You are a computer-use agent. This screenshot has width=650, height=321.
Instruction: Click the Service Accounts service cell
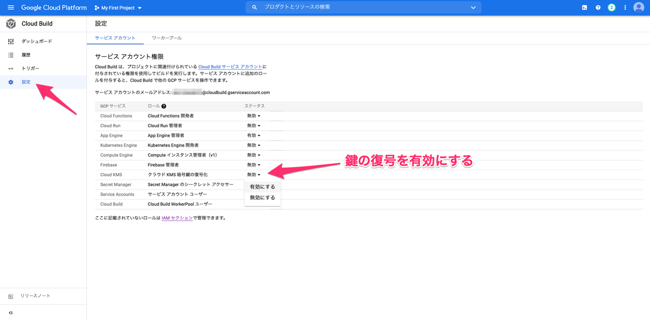[x=117, y=194]
